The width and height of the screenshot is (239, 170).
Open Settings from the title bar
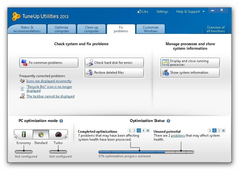coord(162,12)
